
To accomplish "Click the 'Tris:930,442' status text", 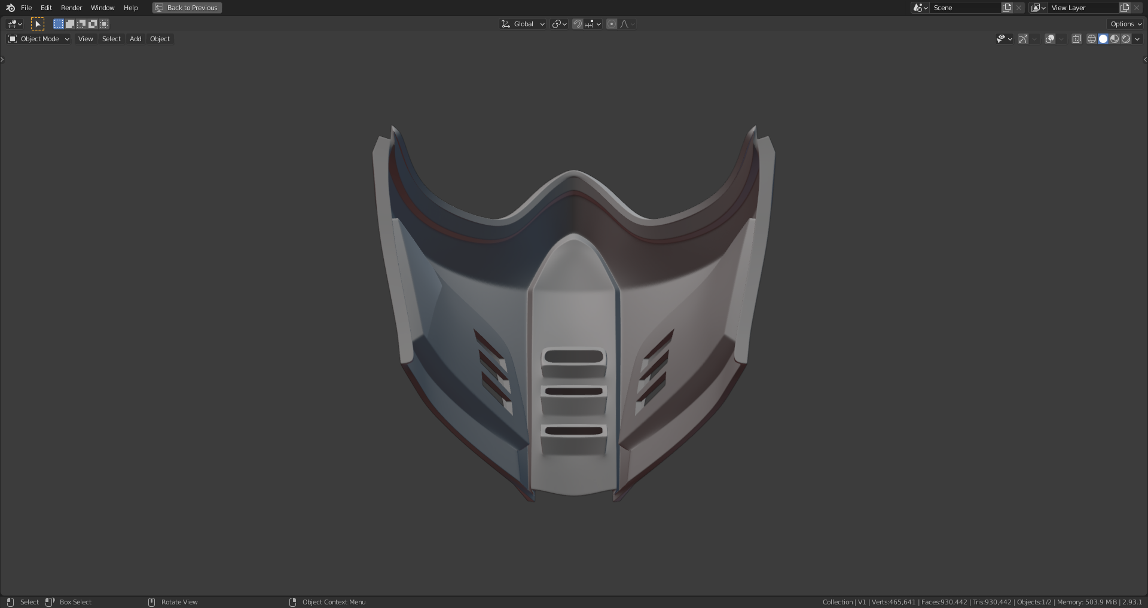I will [992, 602].
